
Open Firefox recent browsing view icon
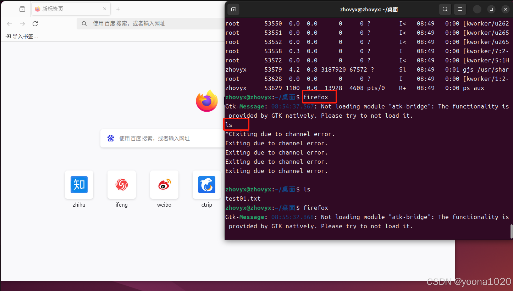(x=22, y=9)
